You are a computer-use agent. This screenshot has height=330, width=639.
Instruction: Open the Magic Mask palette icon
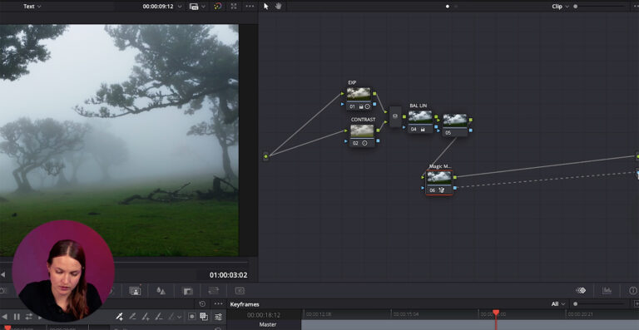(x=135, y=291)
